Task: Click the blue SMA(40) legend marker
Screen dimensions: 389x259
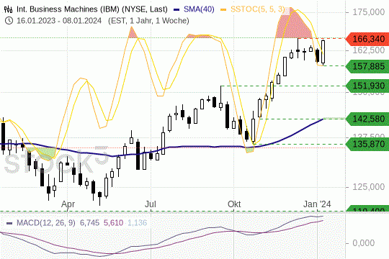Action: tap(176, 9)
